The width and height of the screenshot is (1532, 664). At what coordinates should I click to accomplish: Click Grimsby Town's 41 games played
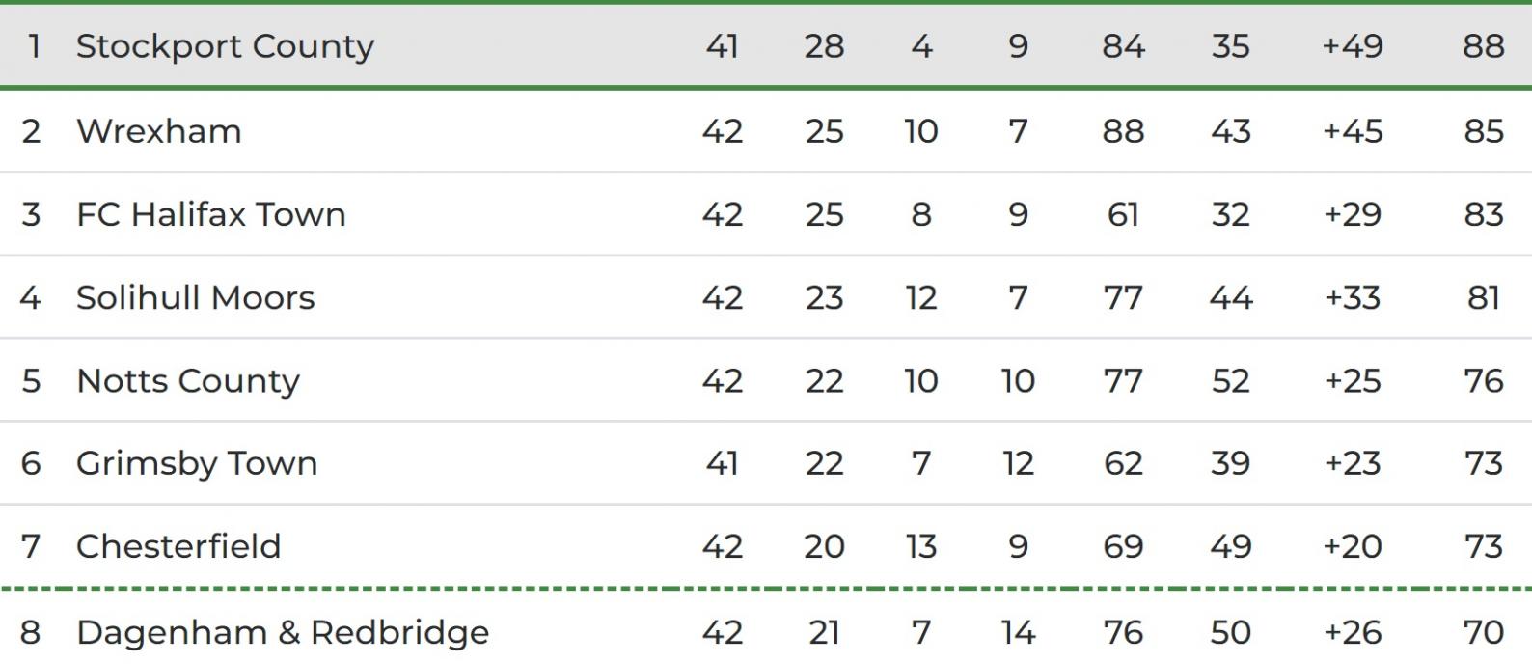point(722,463)
